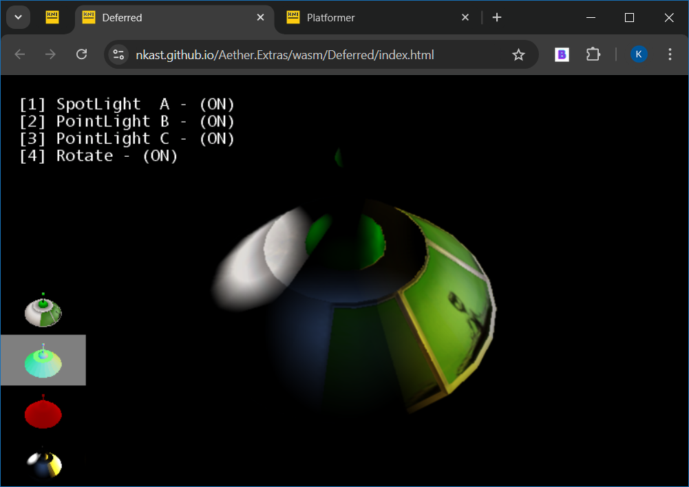
Task: View site information icon in address bar
Action: (x=118, y=54)
